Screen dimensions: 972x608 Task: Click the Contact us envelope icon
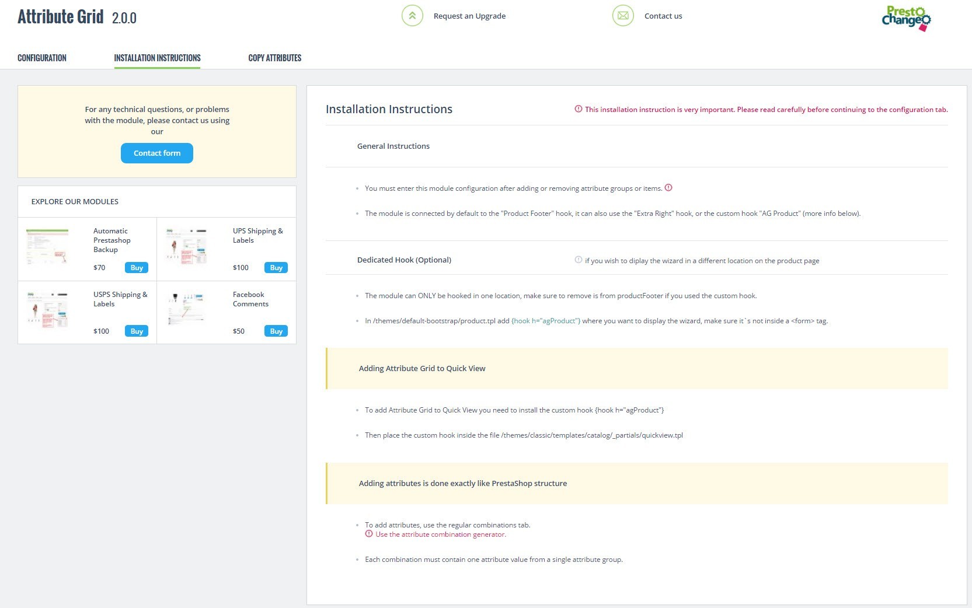[623, 16]
